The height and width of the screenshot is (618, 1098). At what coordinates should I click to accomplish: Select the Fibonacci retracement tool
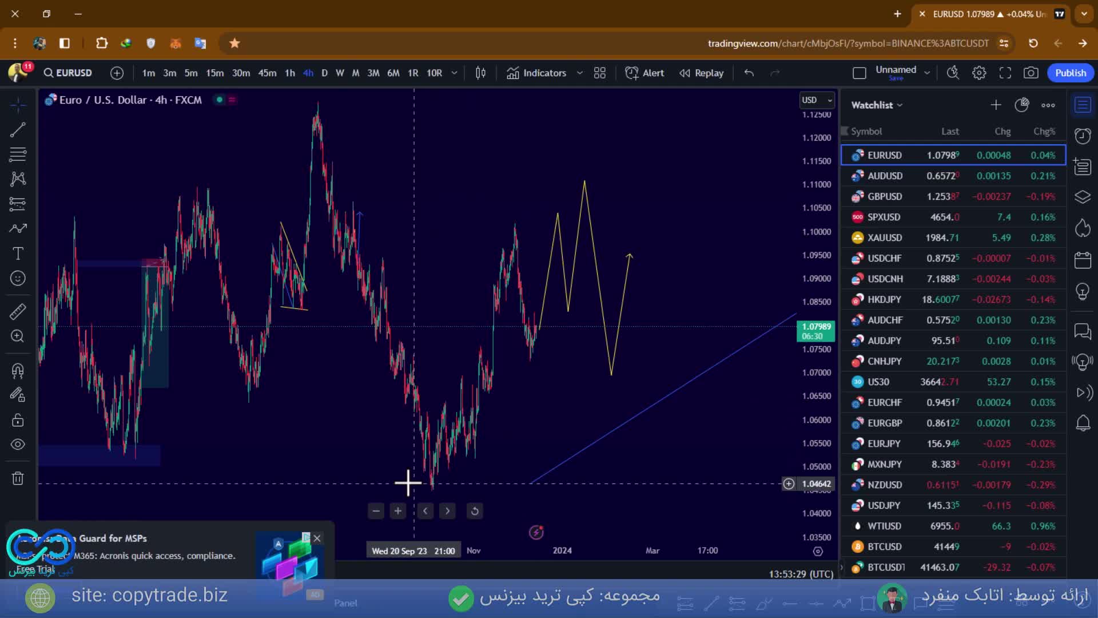pos(18,154)
